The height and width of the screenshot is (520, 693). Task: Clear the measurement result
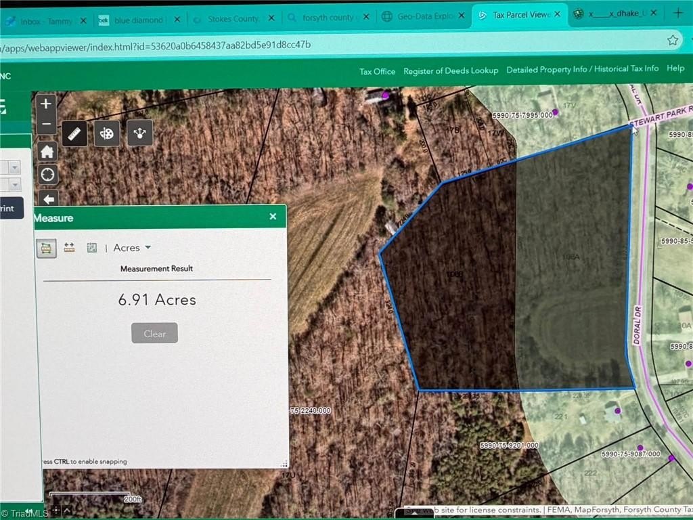[x=154, y=333]
